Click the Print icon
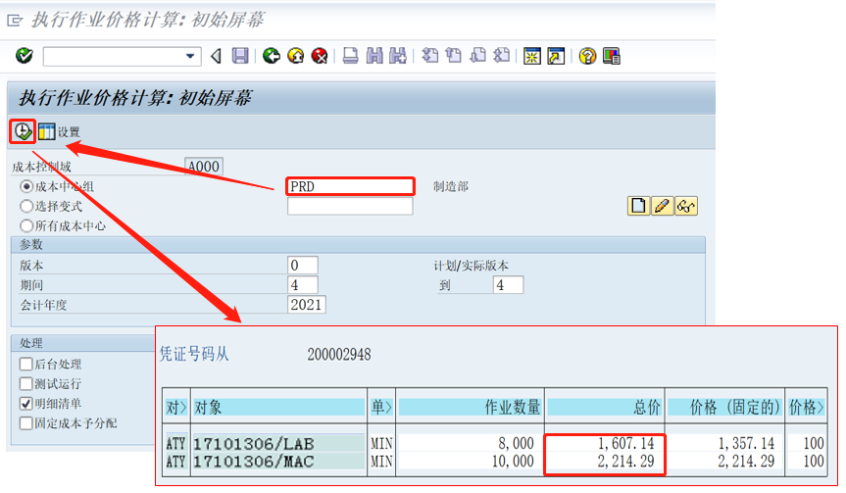Image resolution: width=846 pixels, height=493 pixels. pyautogui.click(x=351, y=56)
